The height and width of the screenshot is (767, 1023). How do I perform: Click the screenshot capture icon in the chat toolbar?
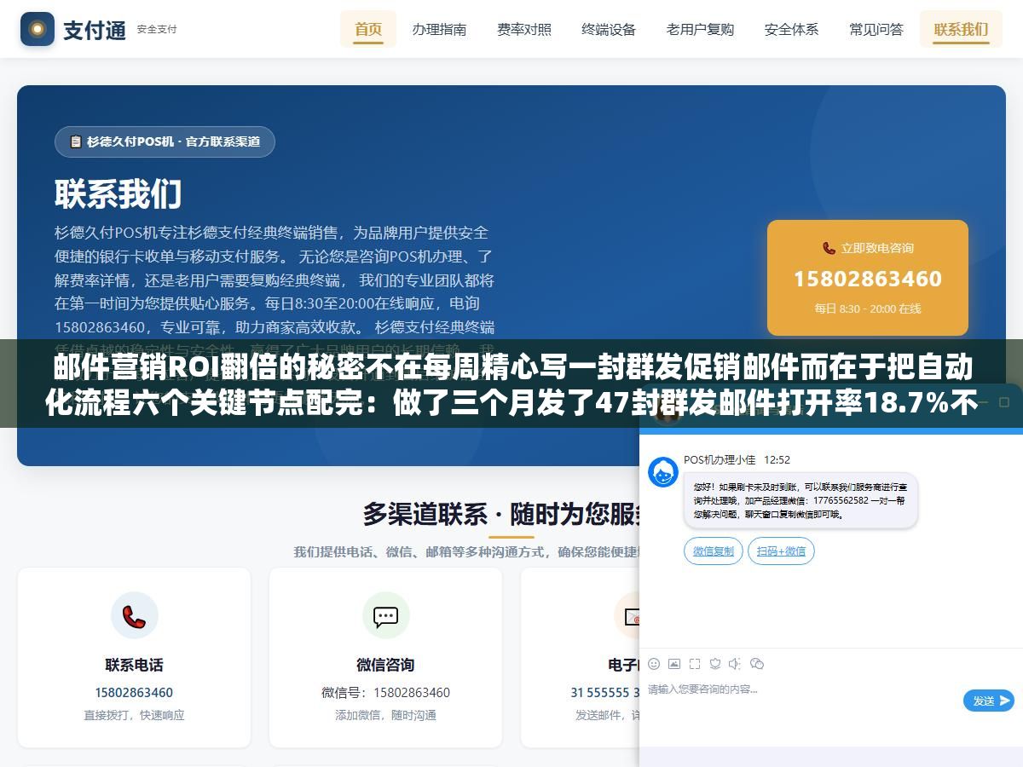(x=695, y=664)
